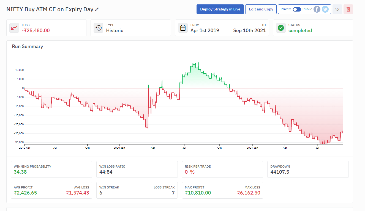Viewport: 365px width, 211px height.
Task: Click the loss streak value 7
Action: click(x=173, y=193)
